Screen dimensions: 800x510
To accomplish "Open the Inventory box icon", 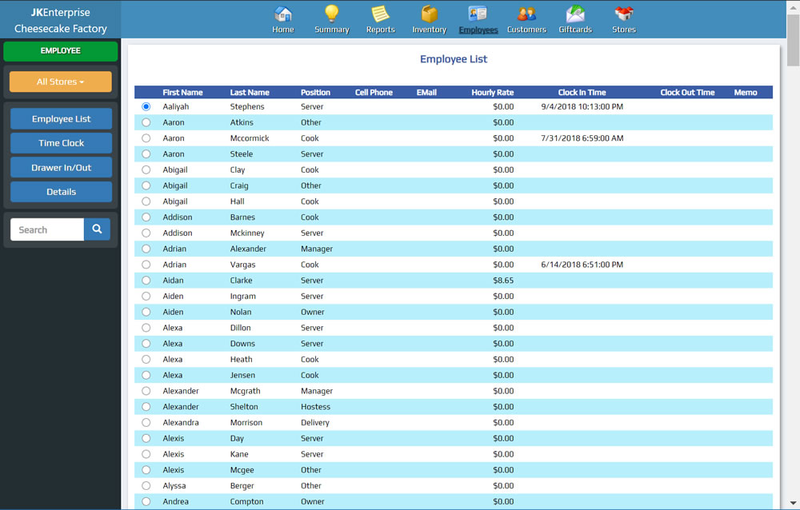I will [x=429, y=14].
